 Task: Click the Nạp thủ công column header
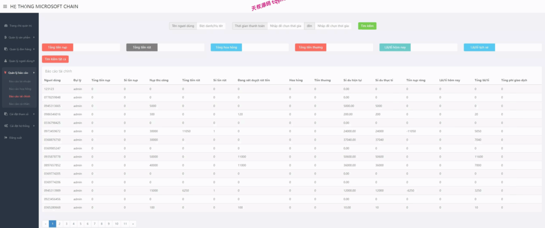point(159,81)
